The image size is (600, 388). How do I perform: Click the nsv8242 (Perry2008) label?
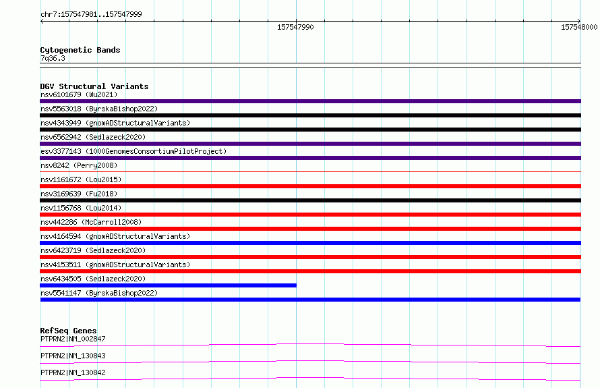click(79, 165)
